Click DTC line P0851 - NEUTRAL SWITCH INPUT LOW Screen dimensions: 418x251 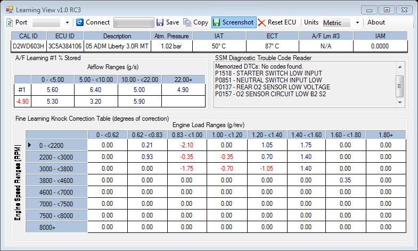[x=268, y=80]
